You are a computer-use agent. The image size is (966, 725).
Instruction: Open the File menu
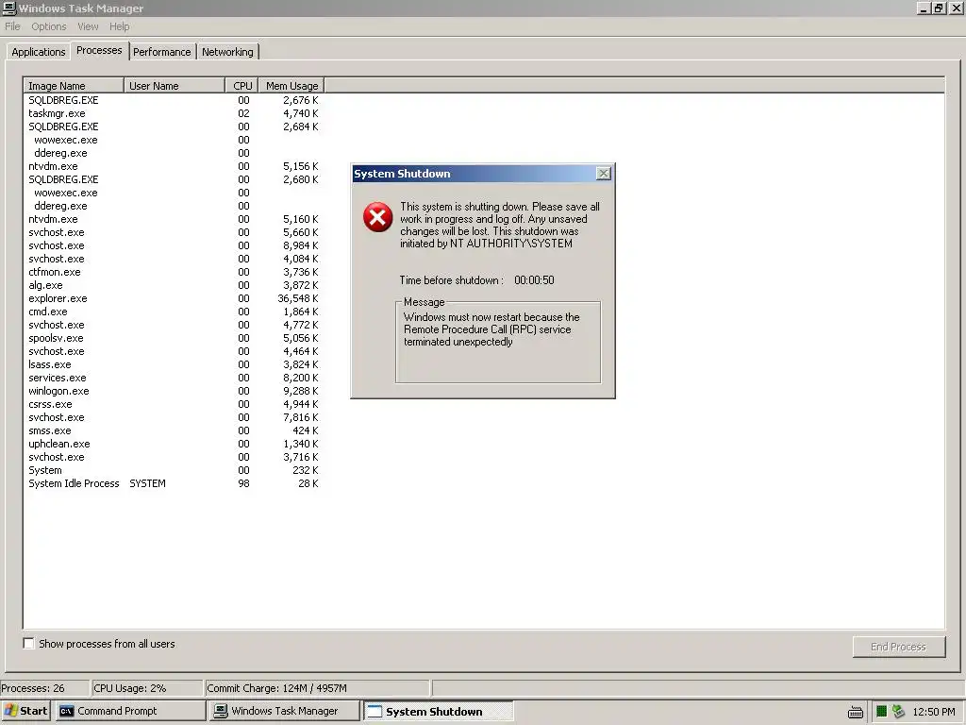tap(12, 26)
